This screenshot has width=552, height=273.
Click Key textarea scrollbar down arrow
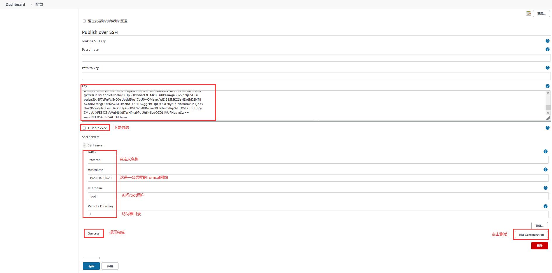click(x=548, y=113)
